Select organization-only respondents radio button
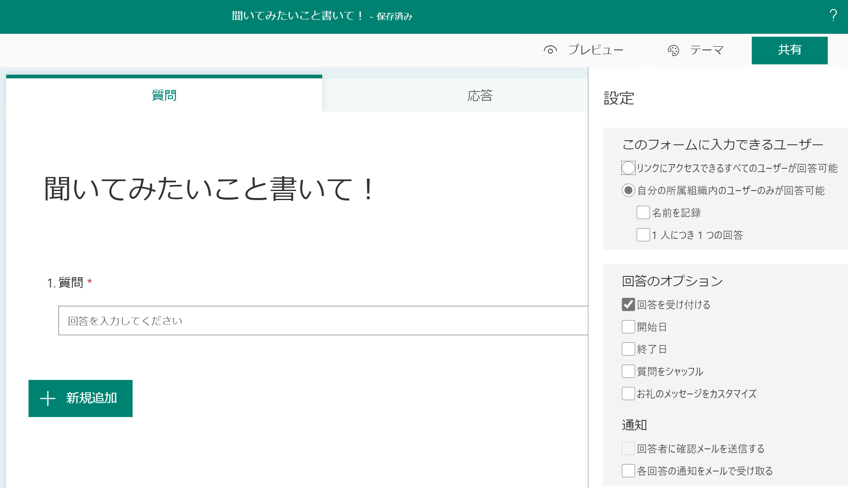This screenshot has width=848, height=488. coord(628,190)
